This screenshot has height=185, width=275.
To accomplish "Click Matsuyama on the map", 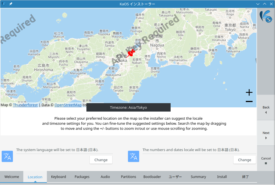I will [x=52, y=85].
